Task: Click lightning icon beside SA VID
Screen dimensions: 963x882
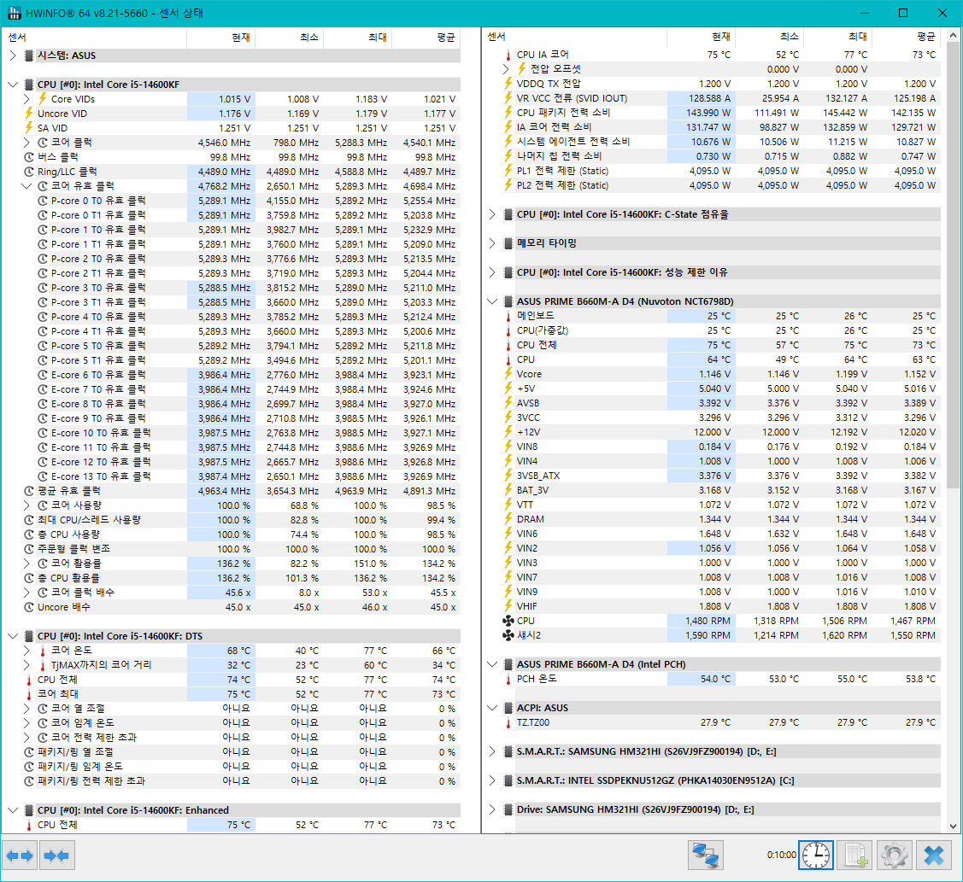Action: point(29,128)
